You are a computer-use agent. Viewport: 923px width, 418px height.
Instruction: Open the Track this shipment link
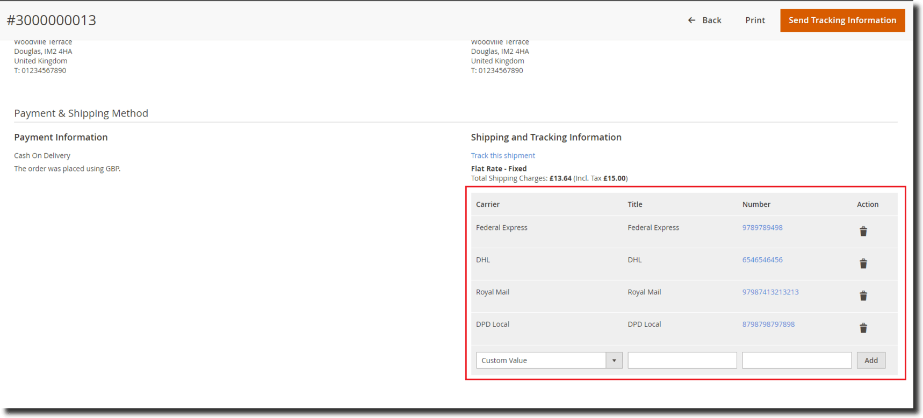pyautogui.click(x=502, y=156)
